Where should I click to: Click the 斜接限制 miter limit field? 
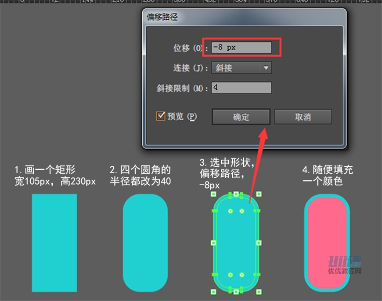pyautogui.click(x=241, y=88)
